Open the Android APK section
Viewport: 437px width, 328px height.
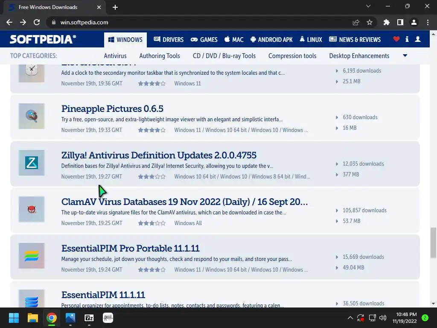(271, 40)
